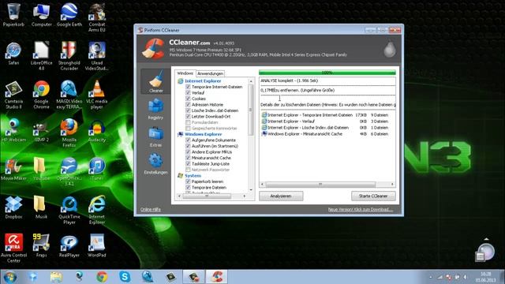Enable Netzwerk Passwörter checkbox

(x=188, y=170)
